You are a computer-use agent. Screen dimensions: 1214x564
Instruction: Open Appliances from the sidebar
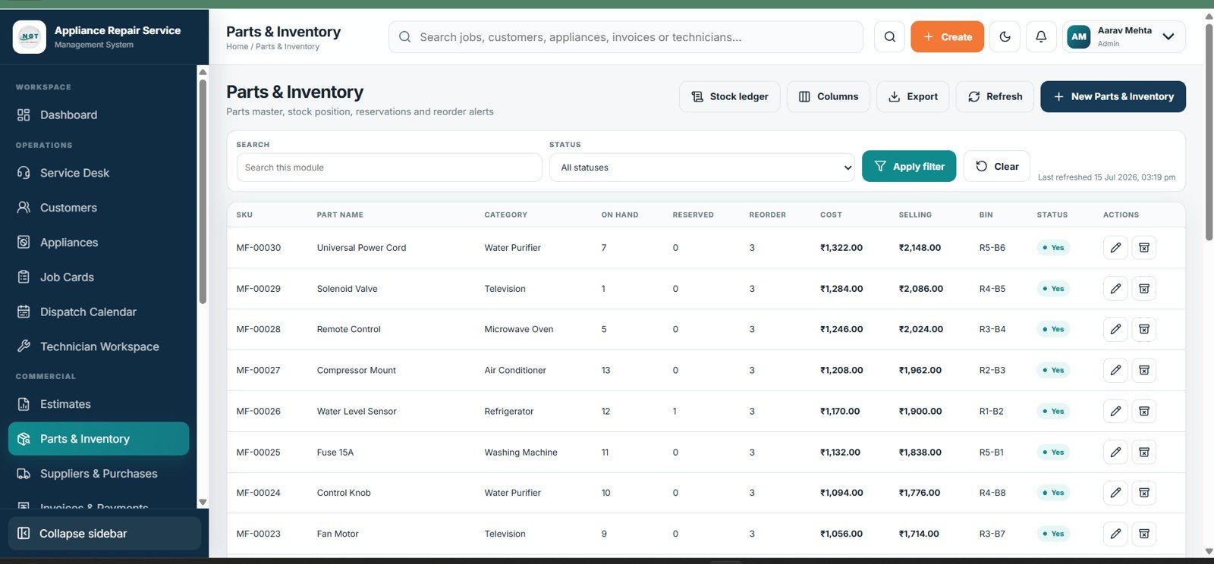point(99,243)
